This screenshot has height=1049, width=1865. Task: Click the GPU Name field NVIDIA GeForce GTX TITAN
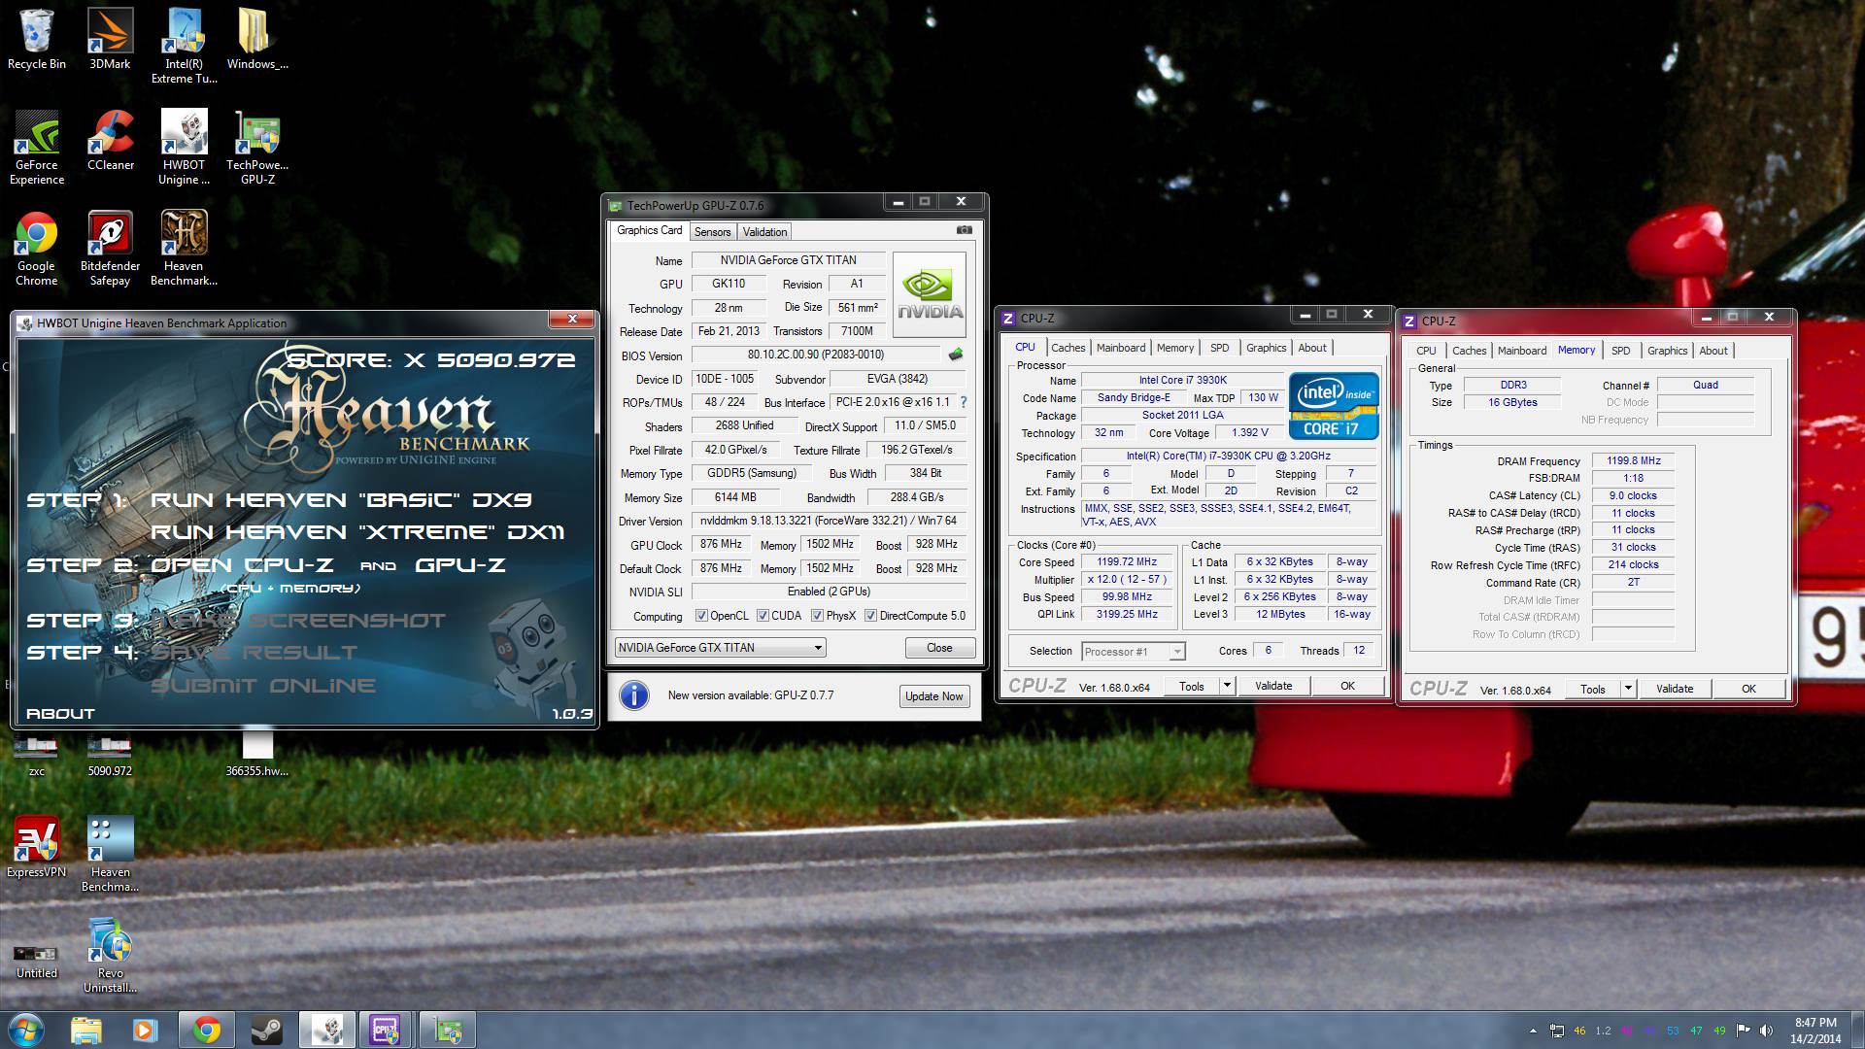tap(788, 260)
